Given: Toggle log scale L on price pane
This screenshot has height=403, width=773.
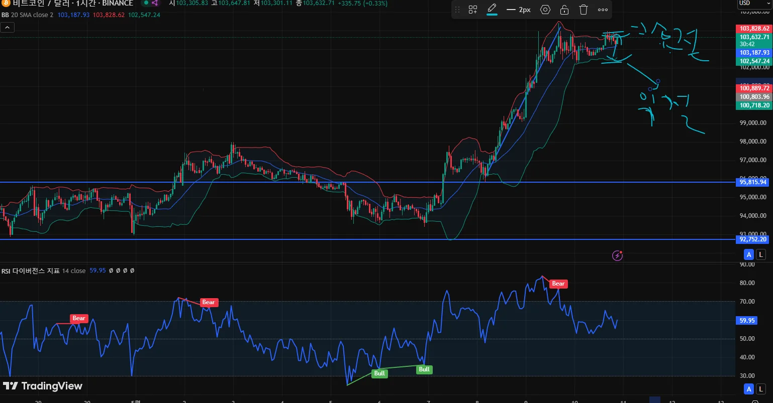Looking at the screenshot, I should (x=761, y=254).
